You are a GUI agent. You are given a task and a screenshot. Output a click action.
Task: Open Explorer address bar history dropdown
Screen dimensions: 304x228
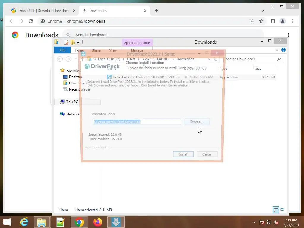[x=209, y=59]
